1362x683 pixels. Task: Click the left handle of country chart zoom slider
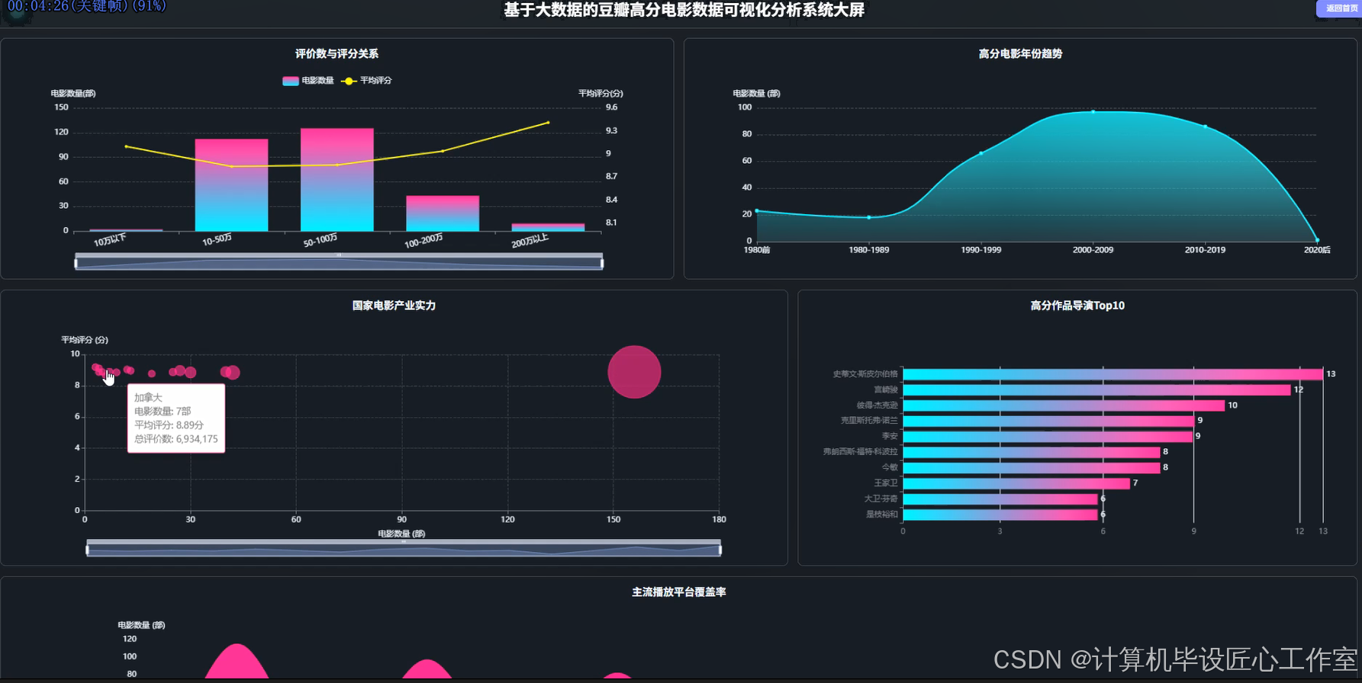87,550
